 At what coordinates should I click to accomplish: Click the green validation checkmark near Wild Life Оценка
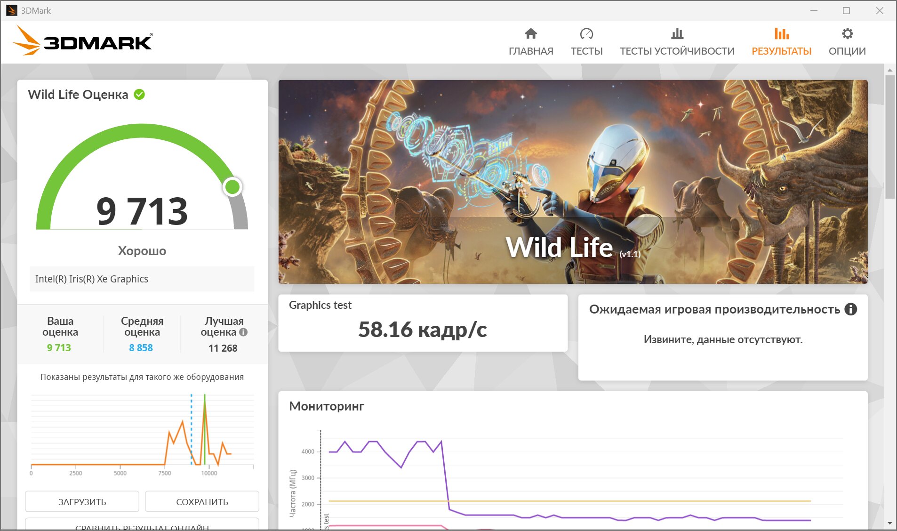[x=139, y=95]
